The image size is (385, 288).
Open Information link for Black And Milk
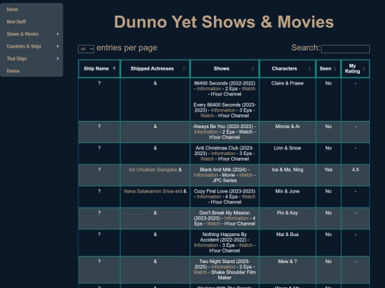point(205,175)
